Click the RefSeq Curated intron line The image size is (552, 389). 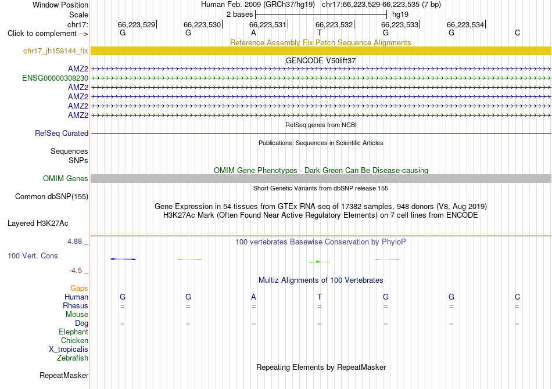tap(321, 134)
